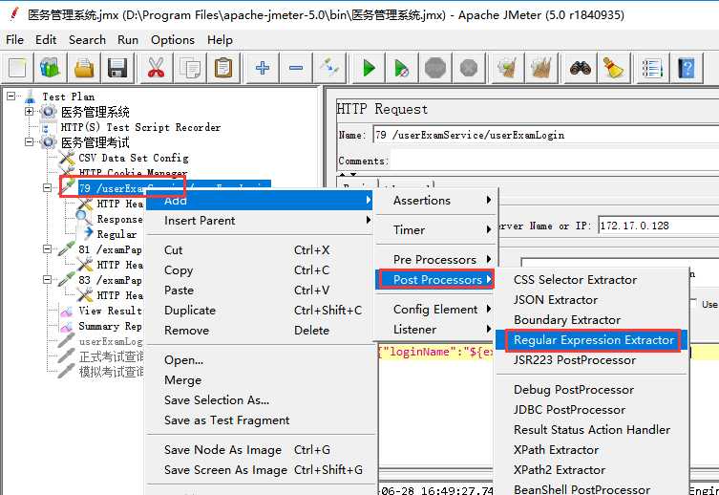The width and height of the screenshot is (719, 495).
Task: Click the Toggle enable/disable icon
Action: (x=329, y=69)
